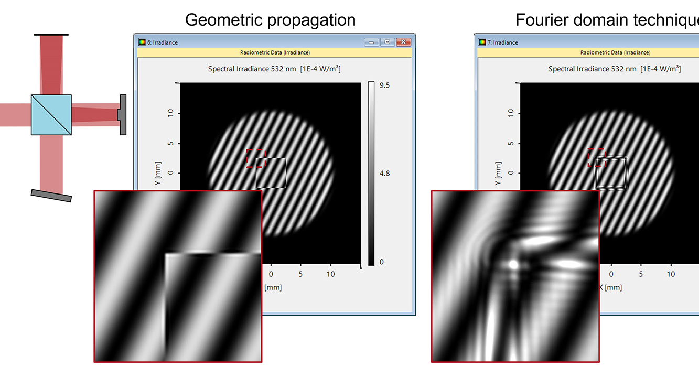This screenshot has width=699, height=367.
Task: Click the icon of window 7: Irradiance
Action: (482, 42)
